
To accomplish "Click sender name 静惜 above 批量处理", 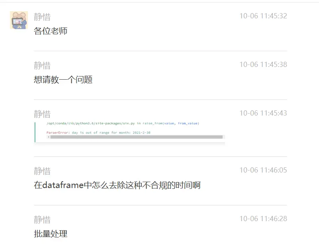I will [x=42, y=220].
